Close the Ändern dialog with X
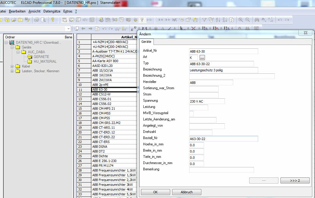Image resolution: width=315 pixels, height=198 pixels. (x=305, y=32)
